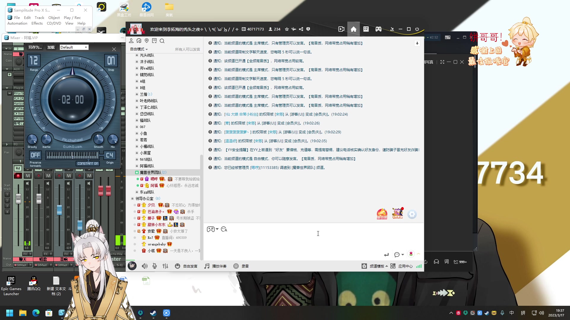Click the Smooth knob in Pitchwheel
This screenshot has width=570, height=320.
[99, 139]
